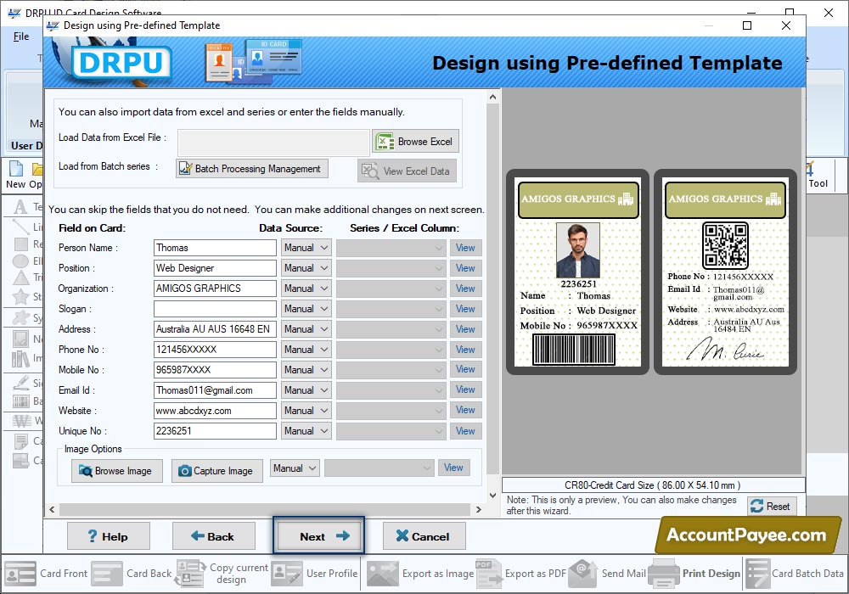Click the Email Id input field
Image resolution: width=849 pixels, height=594 pixels.
coord(215,390)
